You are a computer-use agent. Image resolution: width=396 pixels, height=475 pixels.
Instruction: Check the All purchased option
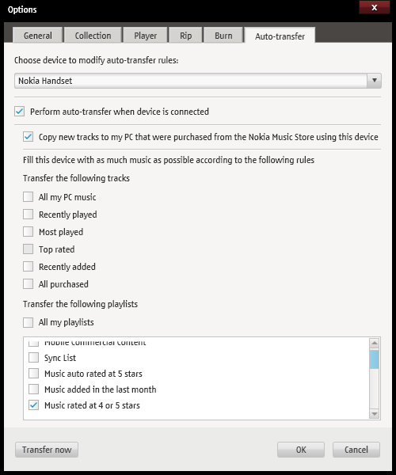coord(29,284)
